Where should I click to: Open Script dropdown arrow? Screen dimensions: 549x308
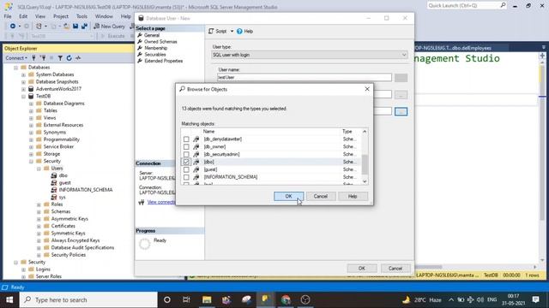pyautogui.click(x=232, y=31)
